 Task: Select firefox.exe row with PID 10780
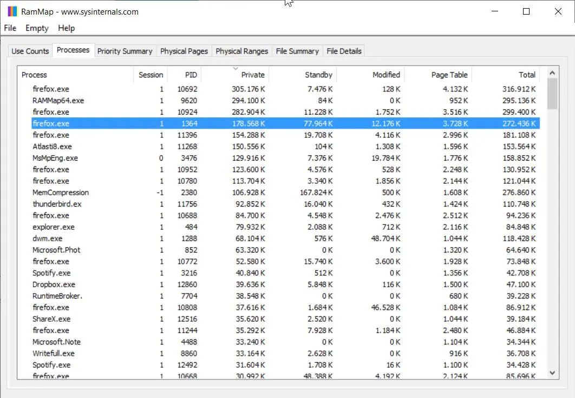(x=285, y=181)
